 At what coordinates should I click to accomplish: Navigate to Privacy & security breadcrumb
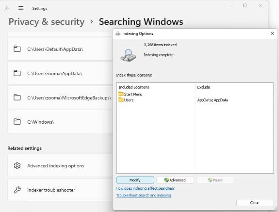(x=47, y=22)
